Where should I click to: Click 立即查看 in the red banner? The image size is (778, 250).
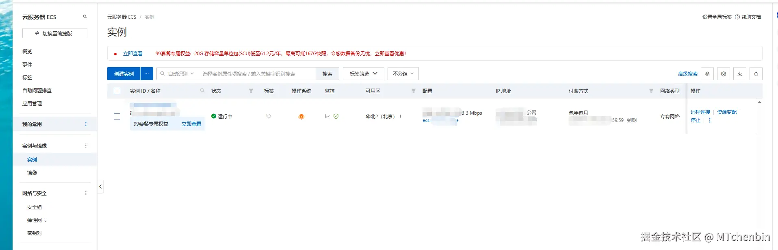[x=133, y=54]
